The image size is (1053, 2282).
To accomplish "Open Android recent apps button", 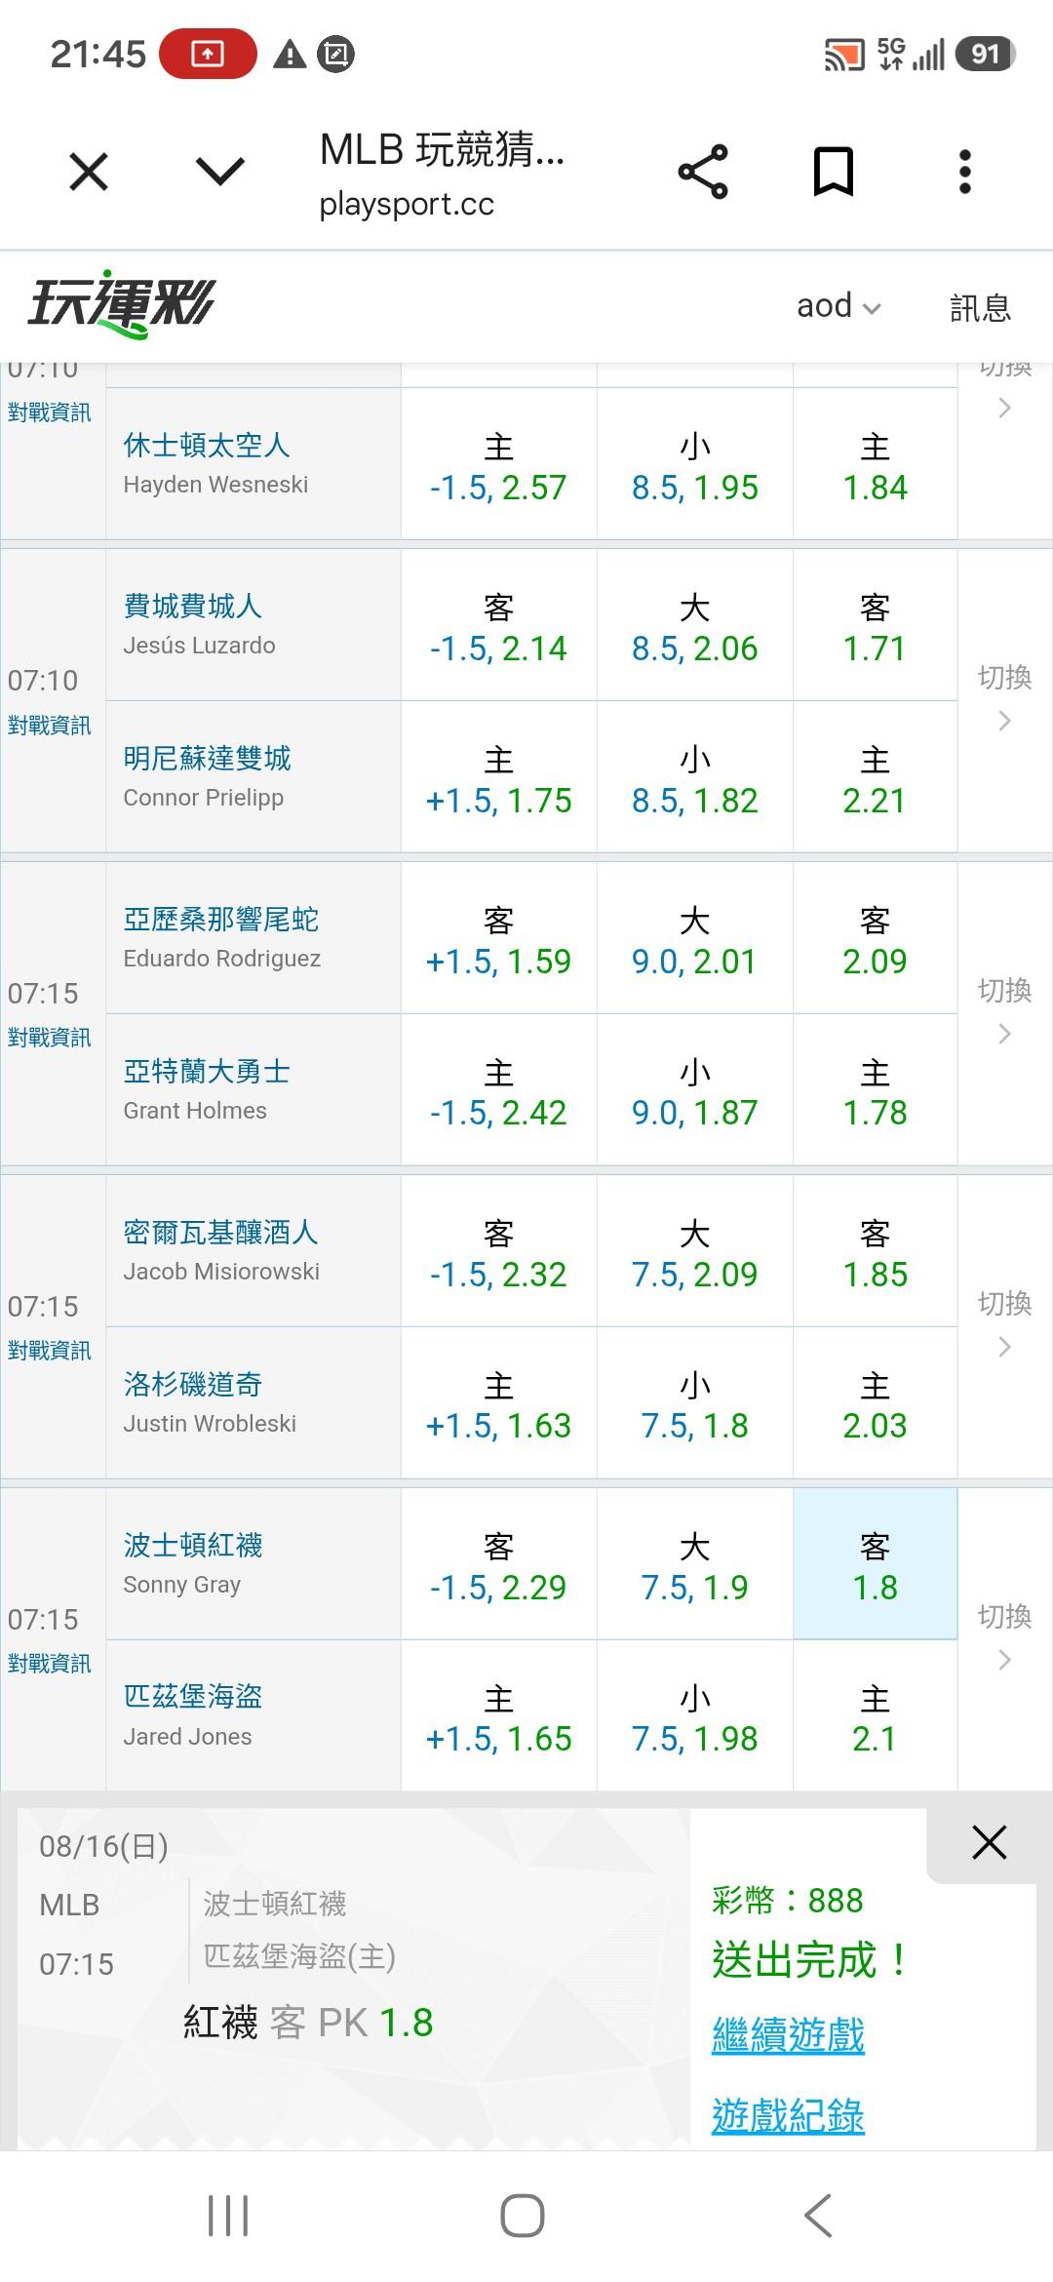I will tap(229, 2216).
